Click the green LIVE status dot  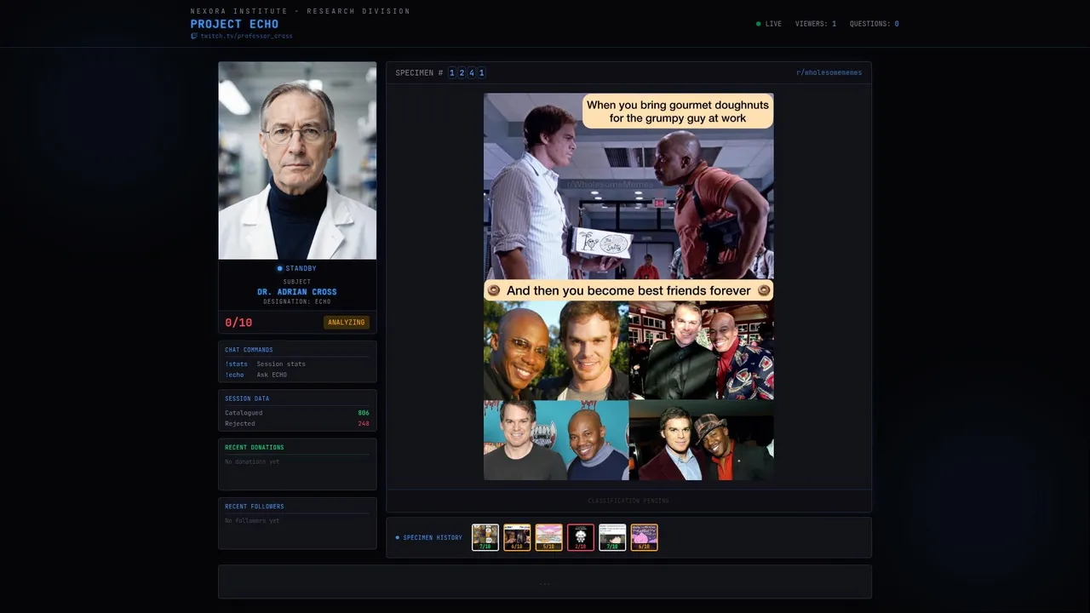[x=759, y=24]
